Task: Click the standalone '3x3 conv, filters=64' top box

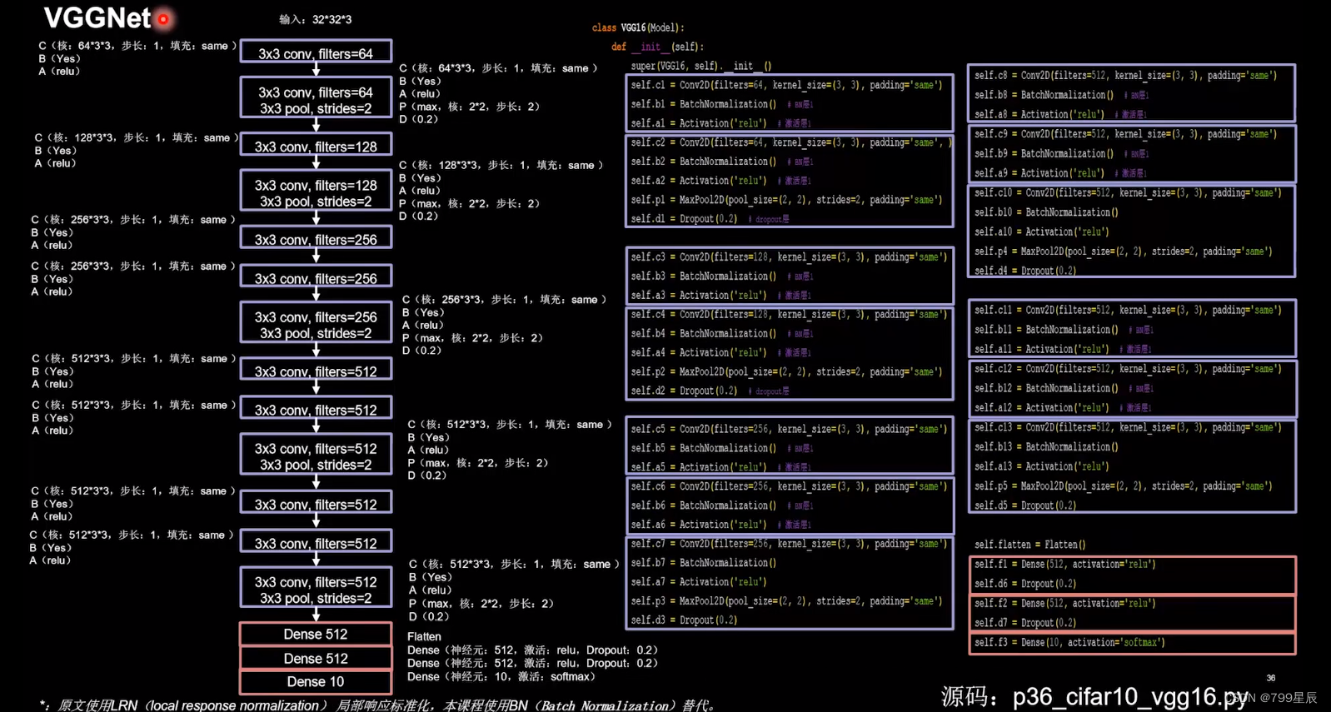Action: pyautogui.click(x=316, y=52)
